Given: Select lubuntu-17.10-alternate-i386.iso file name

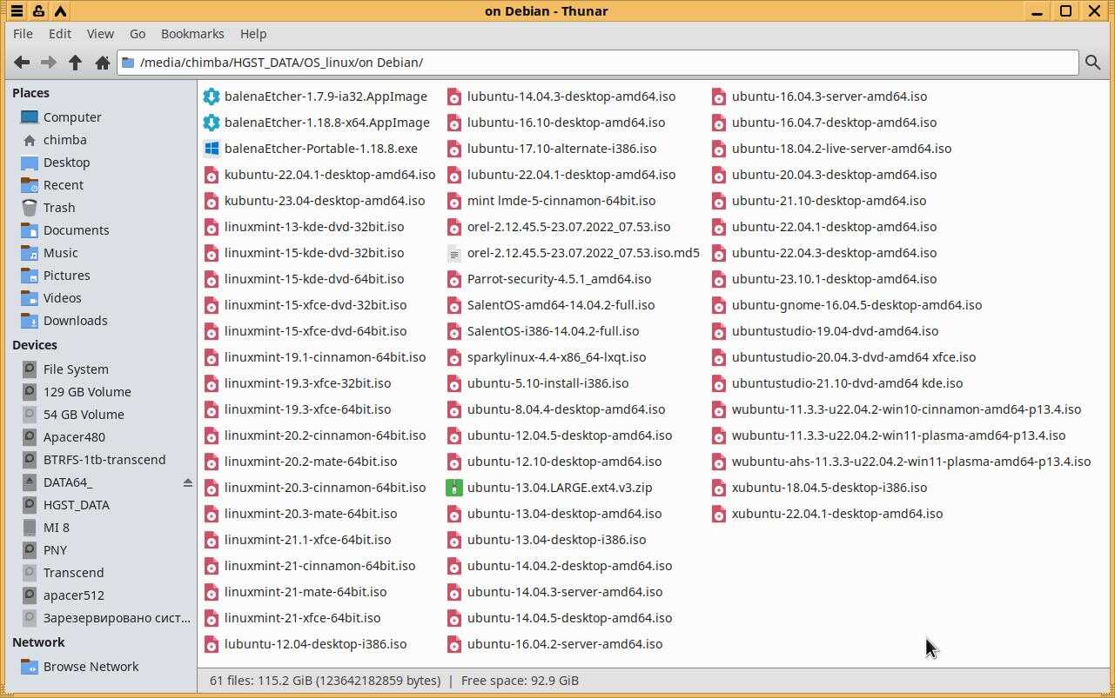Looking at the screenshot, I should pos(562,149).
